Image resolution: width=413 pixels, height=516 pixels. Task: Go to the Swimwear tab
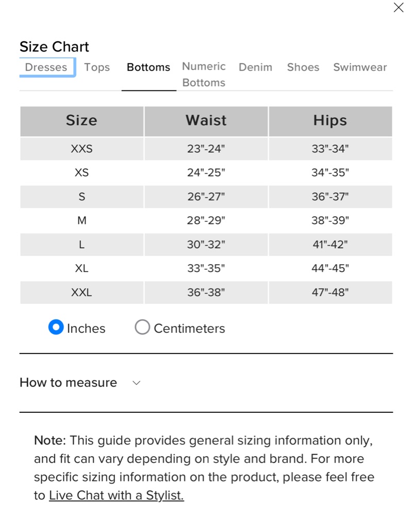[360, 67]
